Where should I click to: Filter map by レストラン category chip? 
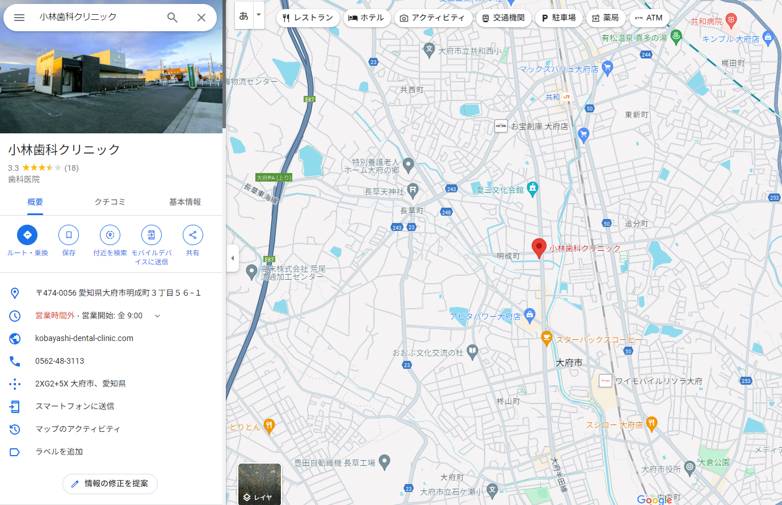point(308,18)
